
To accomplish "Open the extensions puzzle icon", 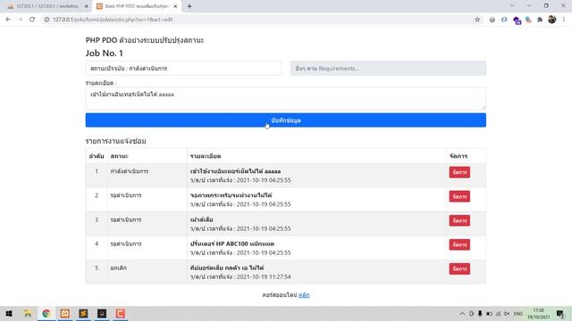I will click(x=540, y=20).
